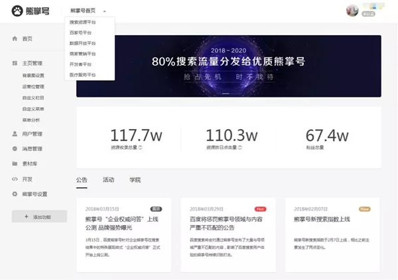Click the 熊掌号首页 dropdown label
Viewport: 398px width, 280px height.
(x=83, y=11)
